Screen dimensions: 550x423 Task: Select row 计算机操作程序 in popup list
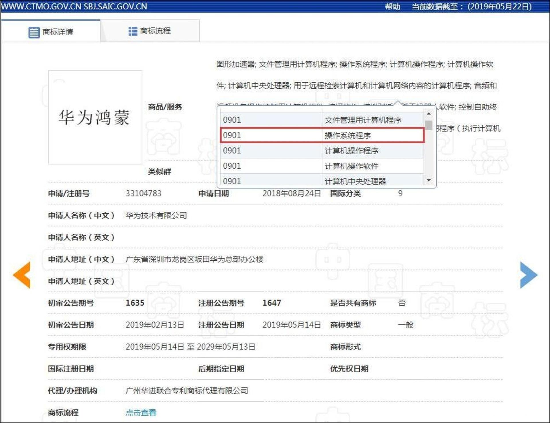pos(322,151)
